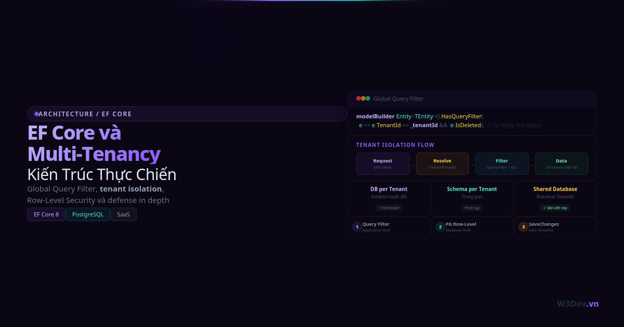Choose the Schema per Tenant card
This screenshot has width=624, height=327.
pyautogui.click(x=472, y=198)
